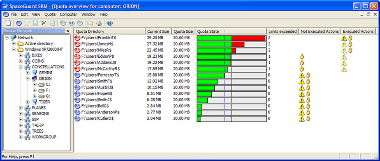
Task: Expand the WORKGROUP domain node
Action: pos(21,137)
